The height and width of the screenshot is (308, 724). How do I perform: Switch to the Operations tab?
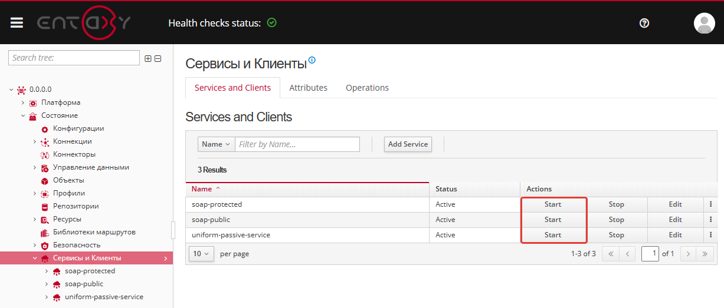click(x=367, y=88)
